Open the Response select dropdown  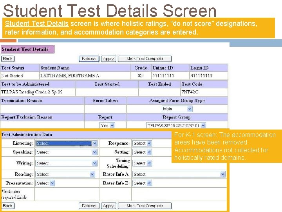pyautogui.click(x=142, y=143)
